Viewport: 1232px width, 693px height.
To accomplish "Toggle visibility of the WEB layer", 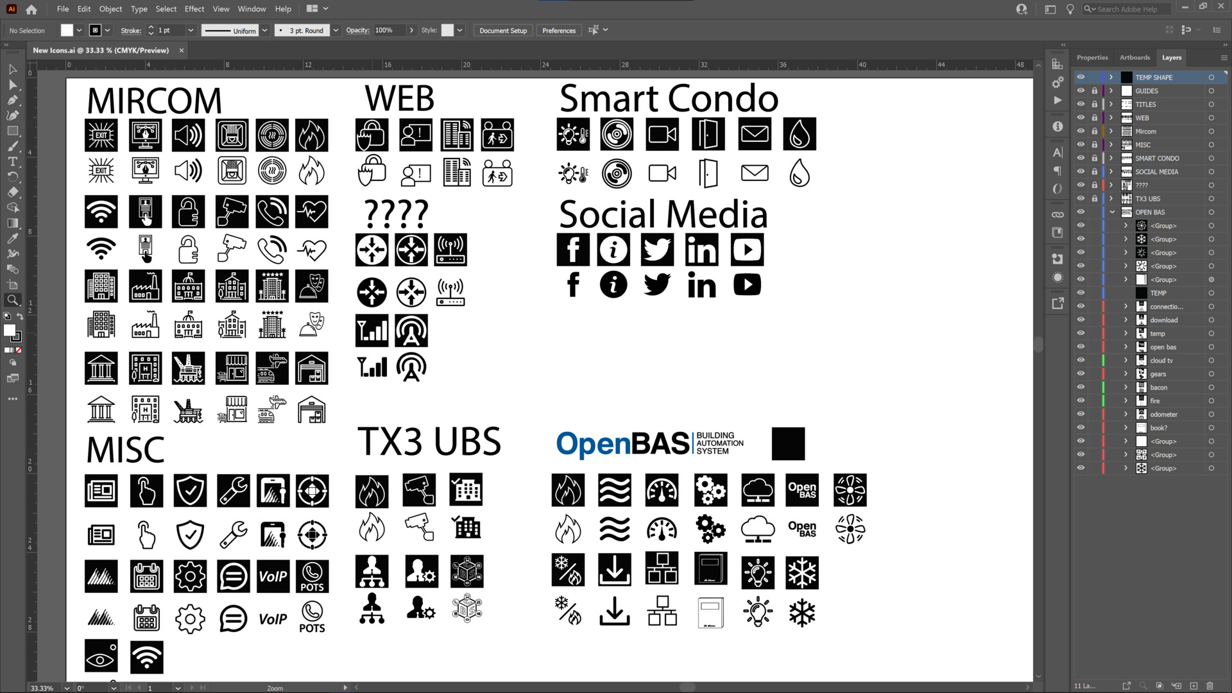I will pos(1081,117).
